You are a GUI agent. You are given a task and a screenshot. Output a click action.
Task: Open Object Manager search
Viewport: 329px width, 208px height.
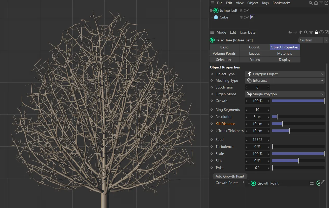[311, 3]
